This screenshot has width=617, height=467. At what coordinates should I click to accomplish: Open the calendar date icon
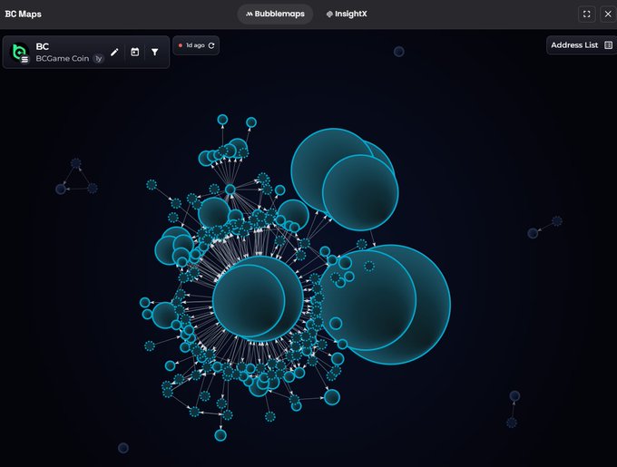tap(135, 53)
